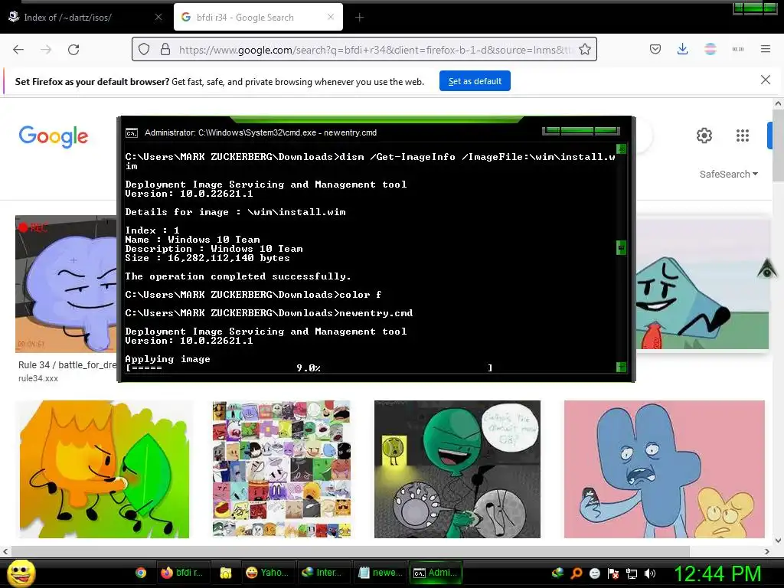
Task: Open Google quick settings gear
Action: (704, 136)
